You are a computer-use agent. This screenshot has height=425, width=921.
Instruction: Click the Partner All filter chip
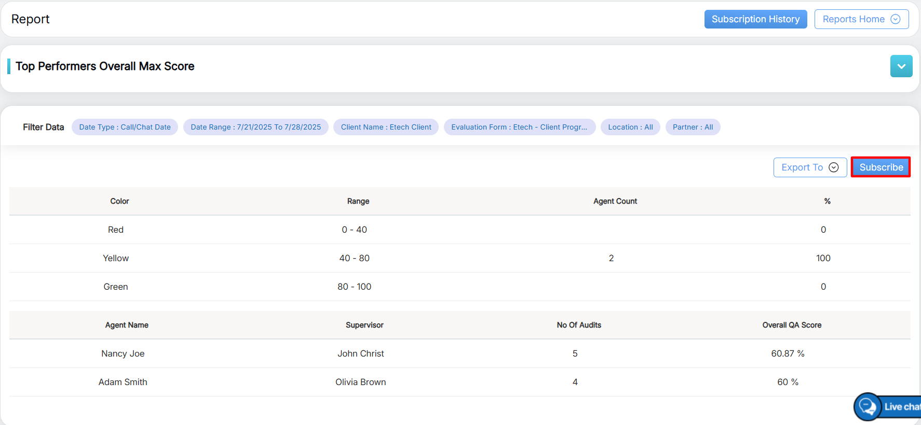click(x=693, y=127)
